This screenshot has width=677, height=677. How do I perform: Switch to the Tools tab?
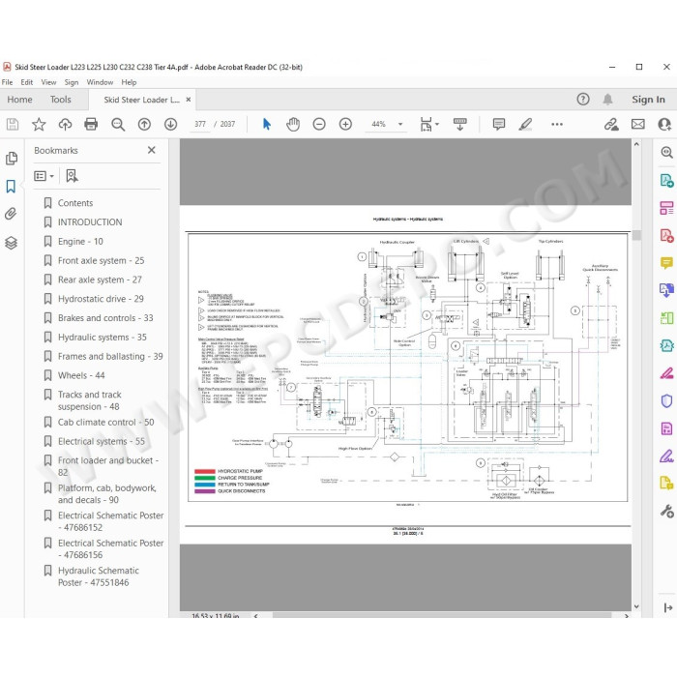[60, 100]
